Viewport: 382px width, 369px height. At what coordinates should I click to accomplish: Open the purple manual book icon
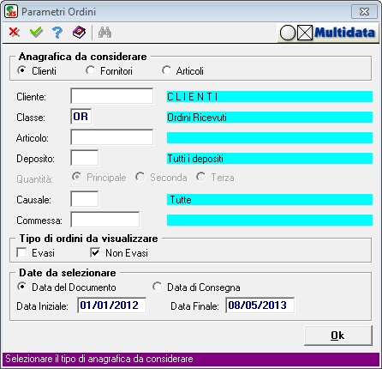(79, 33)
